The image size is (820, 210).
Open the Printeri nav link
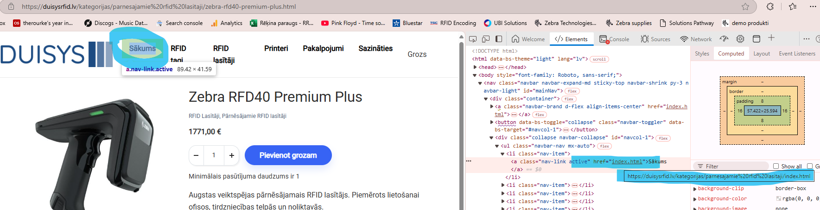[x=276, y=49]
